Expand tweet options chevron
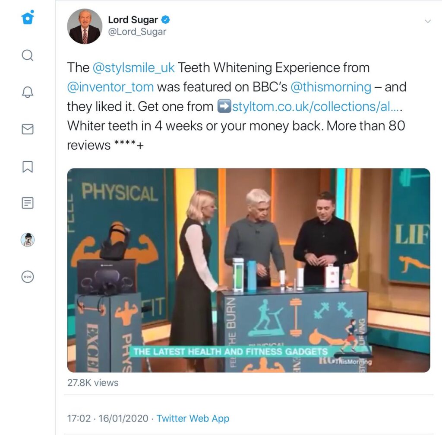 [428, 21]
